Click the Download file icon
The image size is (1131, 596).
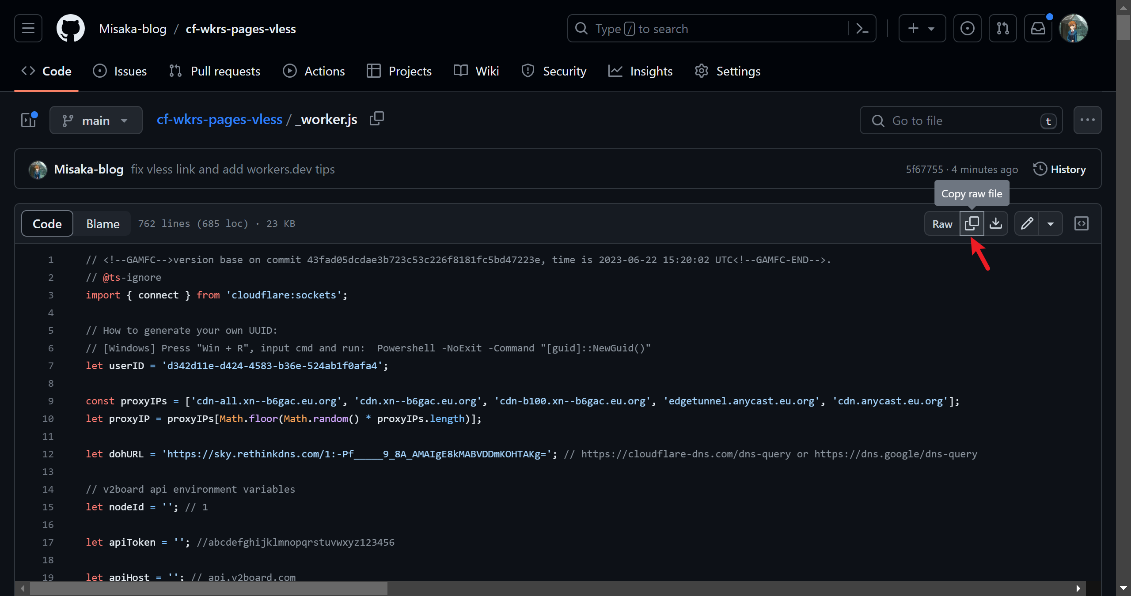point(995,223)
